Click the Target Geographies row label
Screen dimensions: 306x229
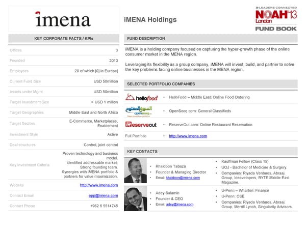click(27, 112)
